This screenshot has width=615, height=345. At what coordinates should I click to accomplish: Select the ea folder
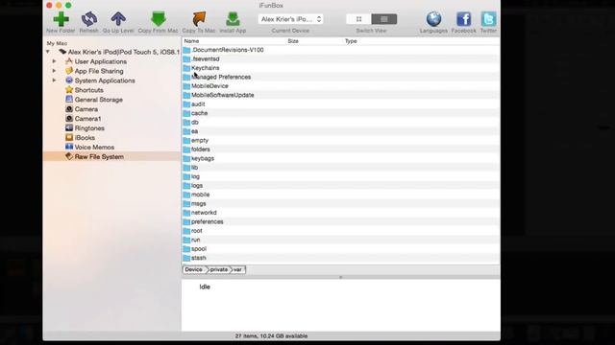click(x=341, y=131)
